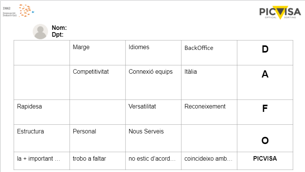Select the Connexió equips cell
The width and height of the screenshot is (305, 172).
tap(153, 82)
